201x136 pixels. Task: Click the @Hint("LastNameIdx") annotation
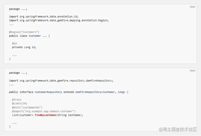27,107
